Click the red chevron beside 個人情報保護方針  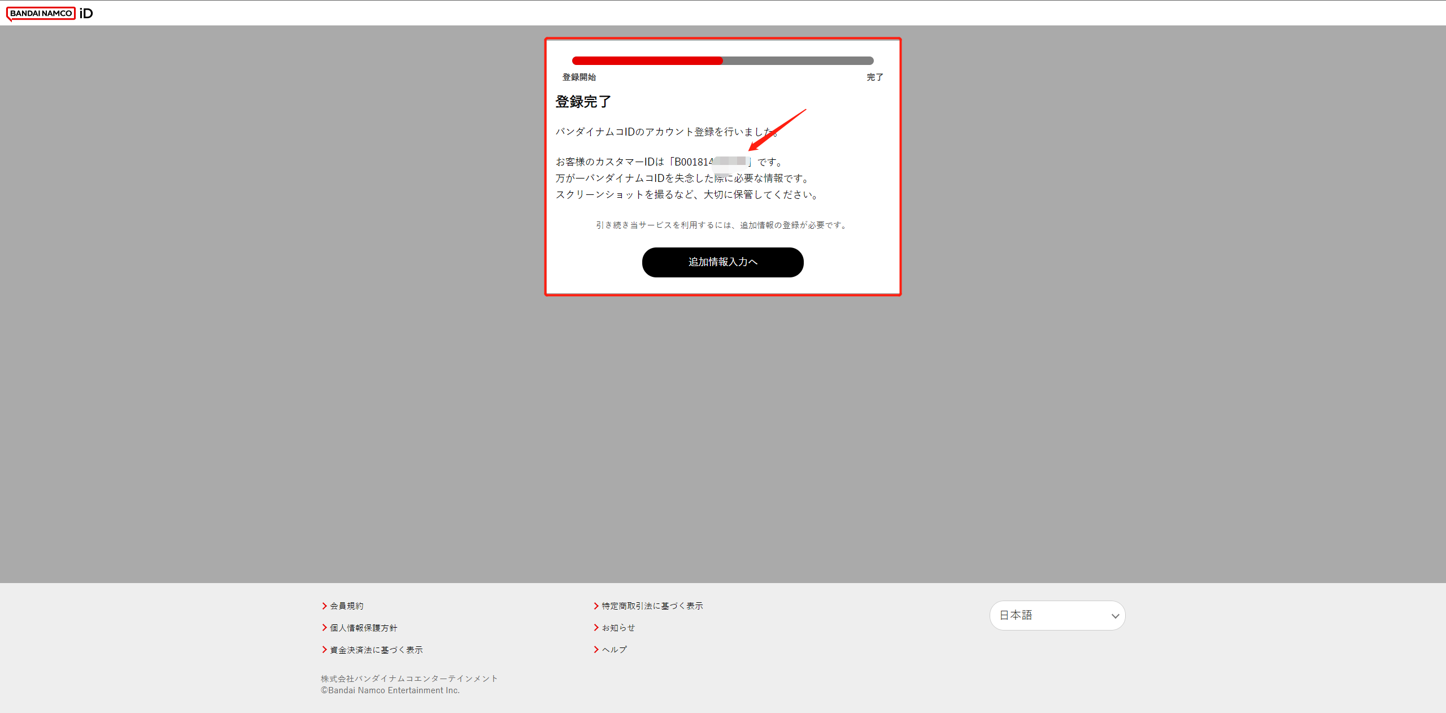(x=324, y=628)
